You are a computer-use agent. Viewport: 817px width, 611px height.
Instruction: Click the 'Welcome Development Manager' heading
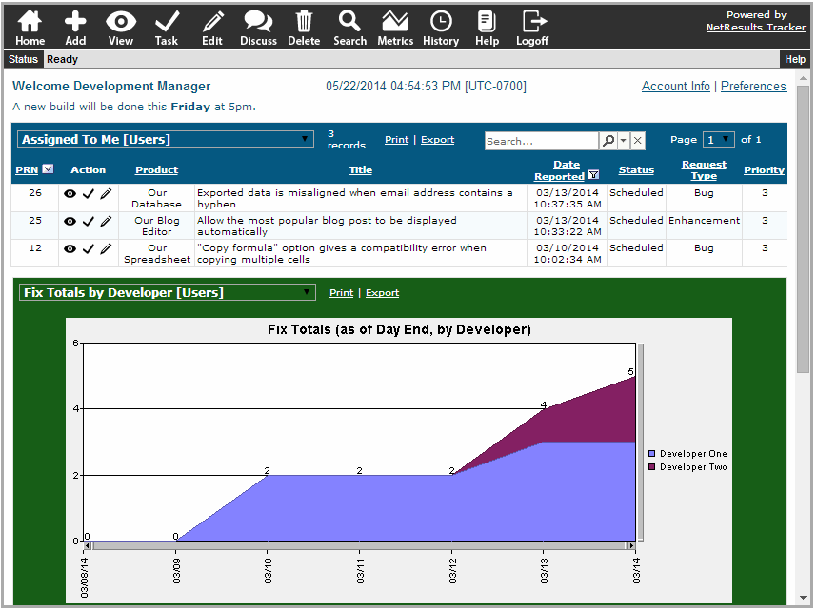[111, 86]
